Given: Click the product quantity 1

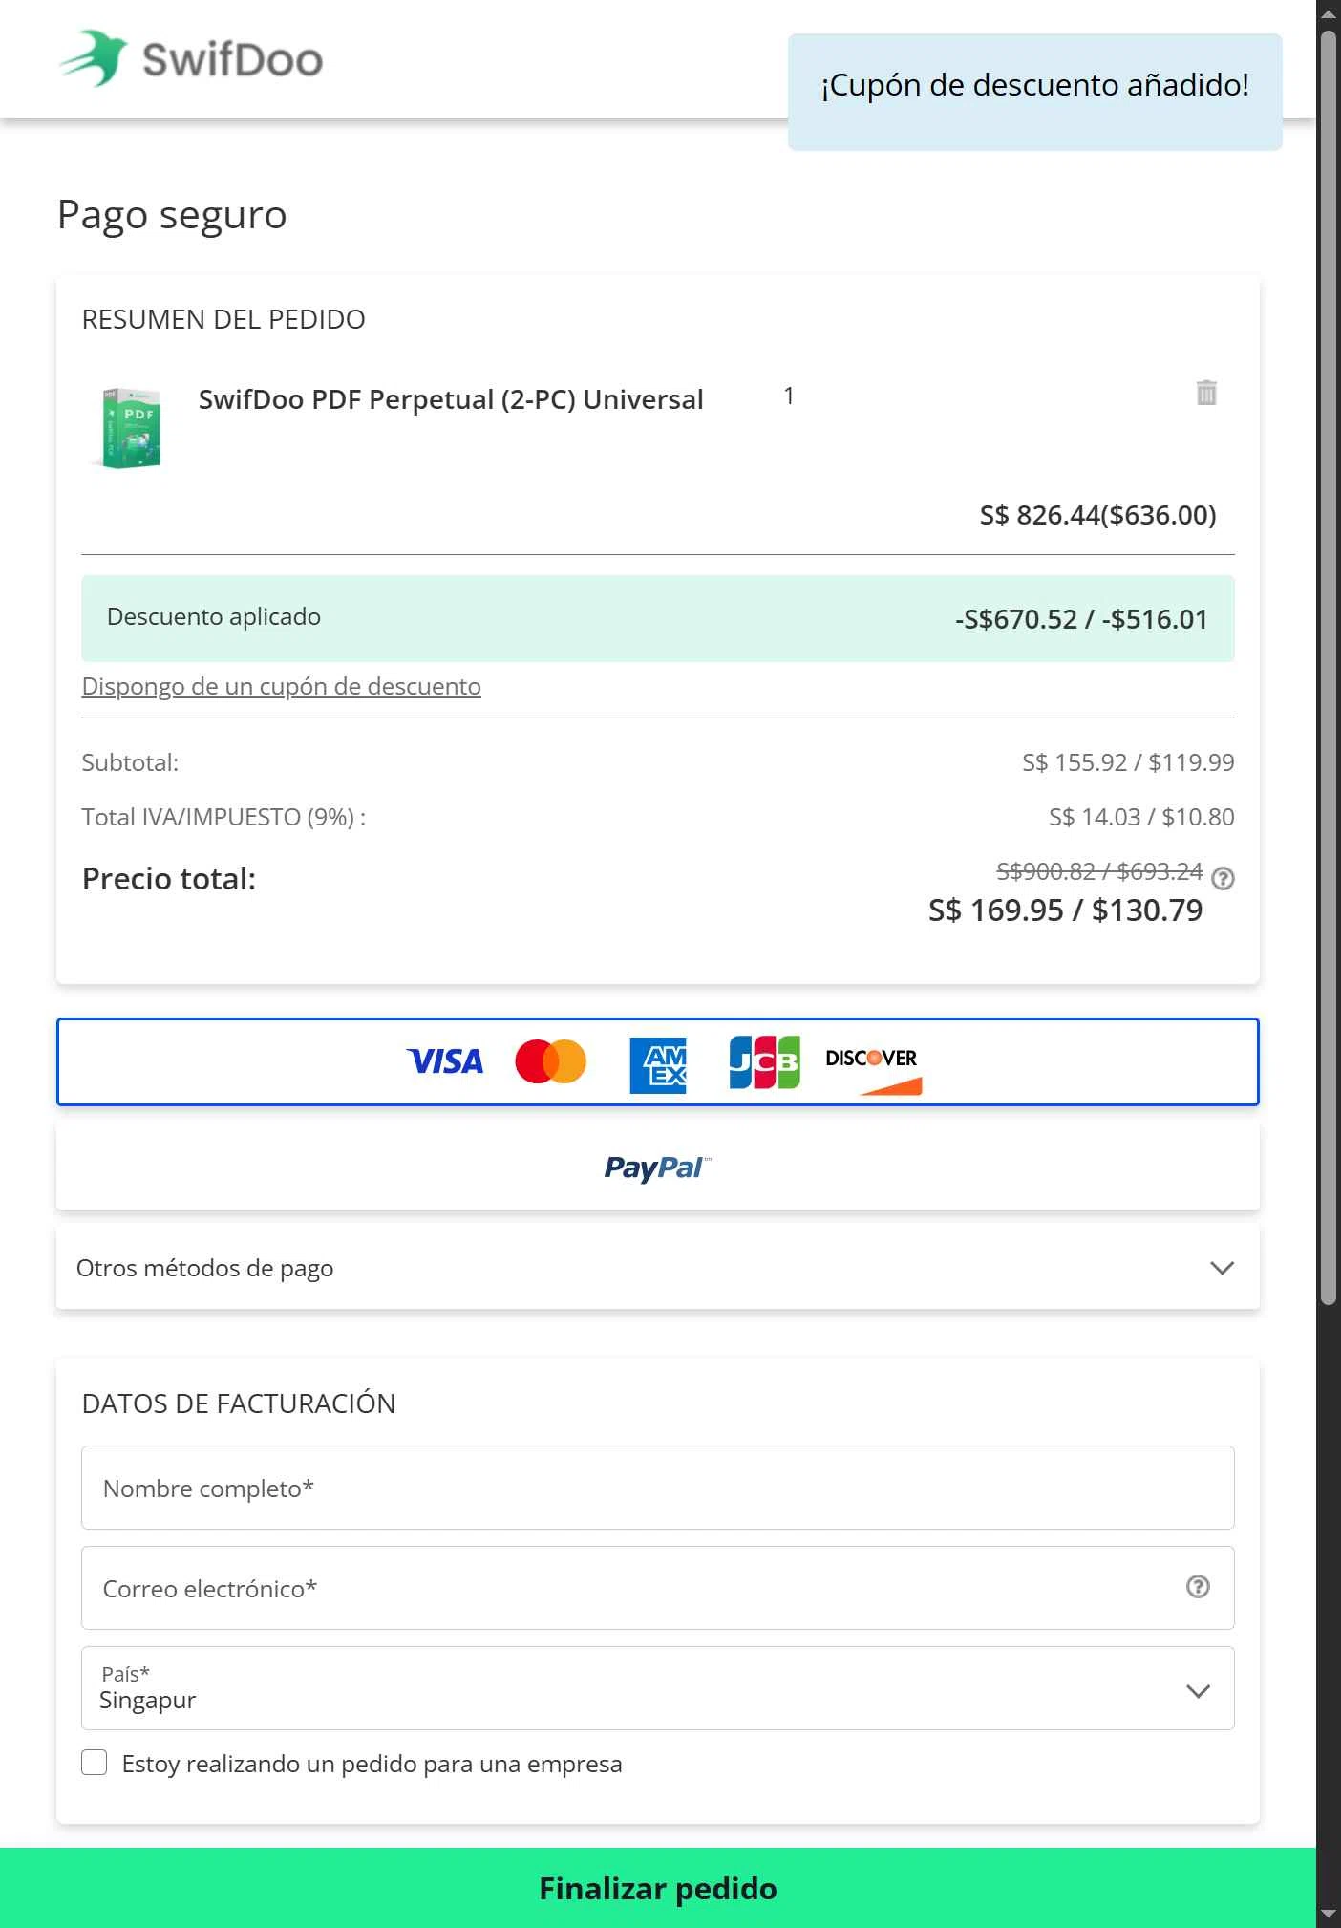Looking at the screenshot, I should (x=789, y=396).
